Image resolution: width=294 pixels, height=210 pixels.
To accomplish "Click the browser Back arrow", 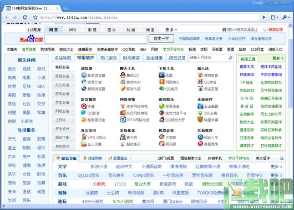I will point(7,17).
